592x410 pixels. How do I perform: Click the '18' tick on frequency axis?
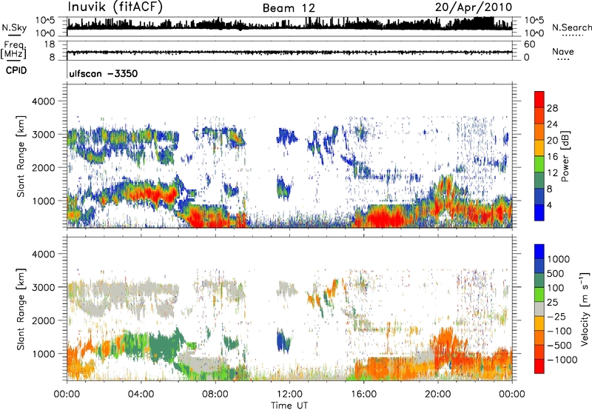[50, 44]
